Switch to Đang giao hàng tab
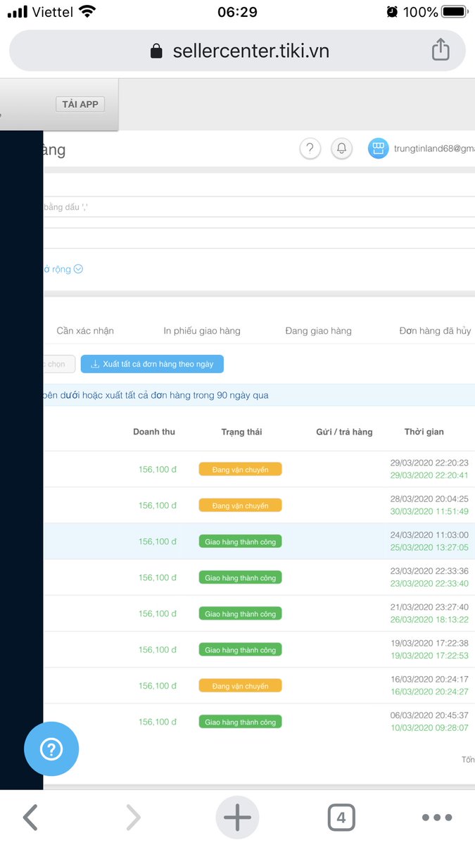Viewport: 475px width, 845px height. 319,331
